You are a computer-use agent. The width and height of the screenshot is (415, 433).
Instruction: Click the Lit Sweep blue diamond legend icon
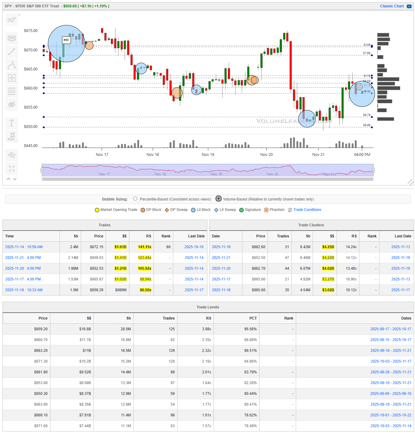(x=216, y=210)
